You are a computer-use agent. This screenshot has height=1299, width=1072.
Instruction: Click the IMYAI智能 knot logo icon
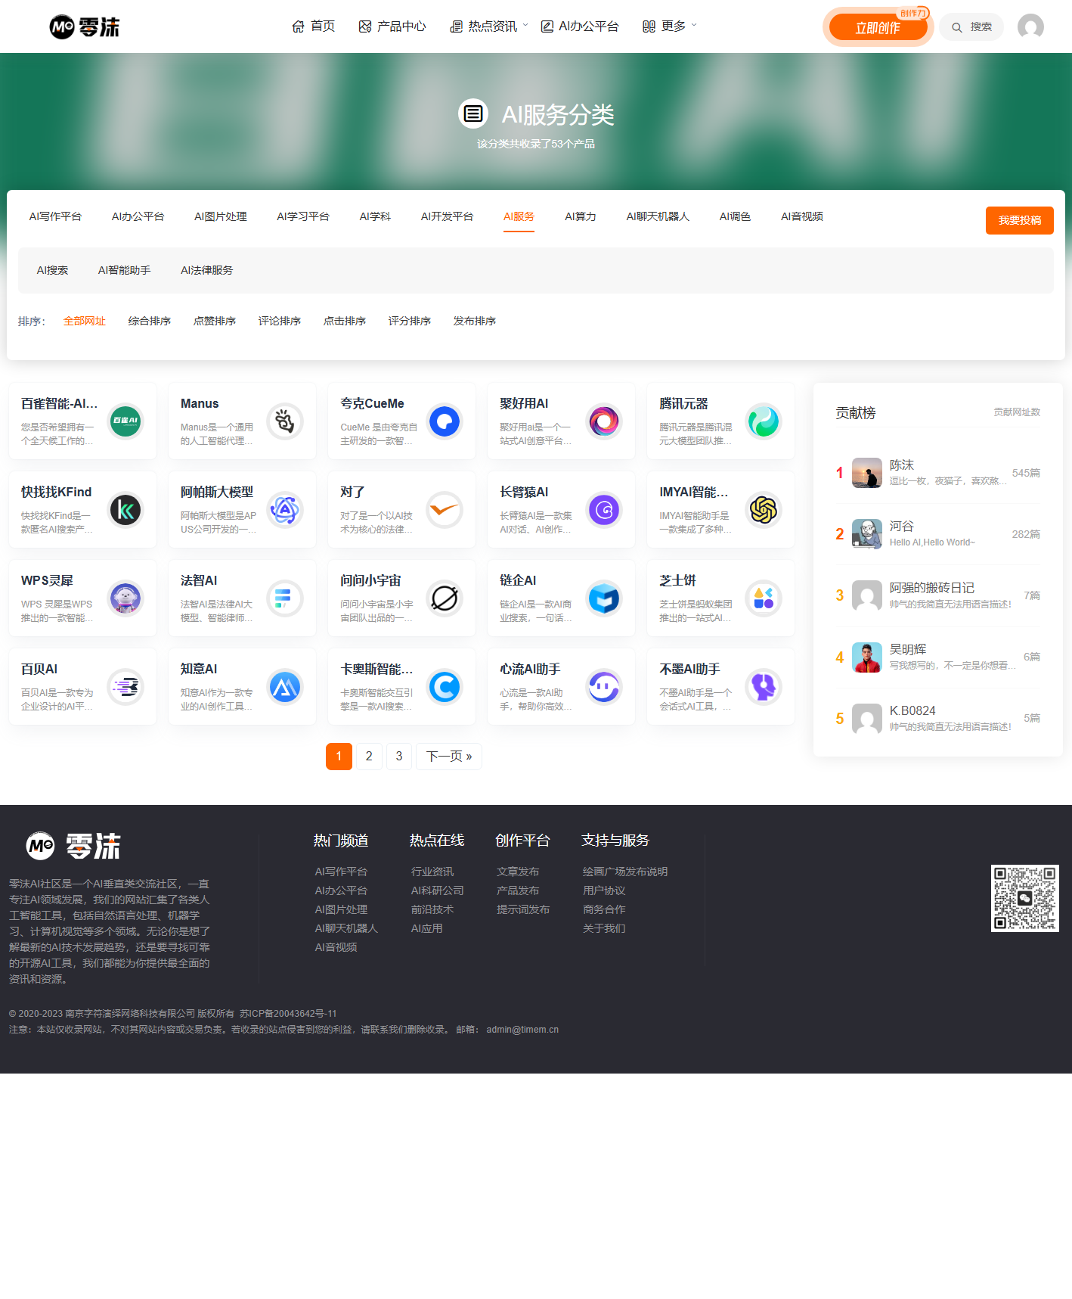764,510
